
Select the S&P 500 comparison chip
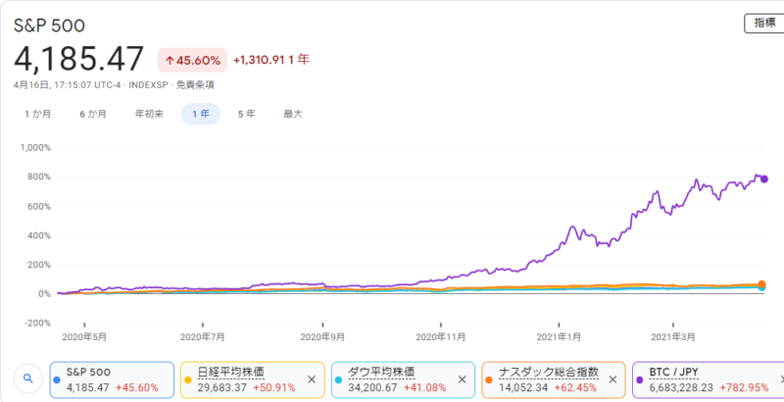(112, 380)
